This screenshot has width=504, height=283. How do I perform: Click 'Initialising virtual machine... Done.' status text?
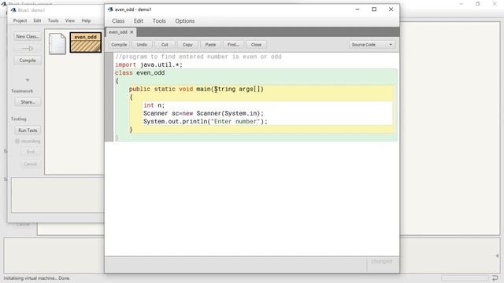(x=37, y=278)
